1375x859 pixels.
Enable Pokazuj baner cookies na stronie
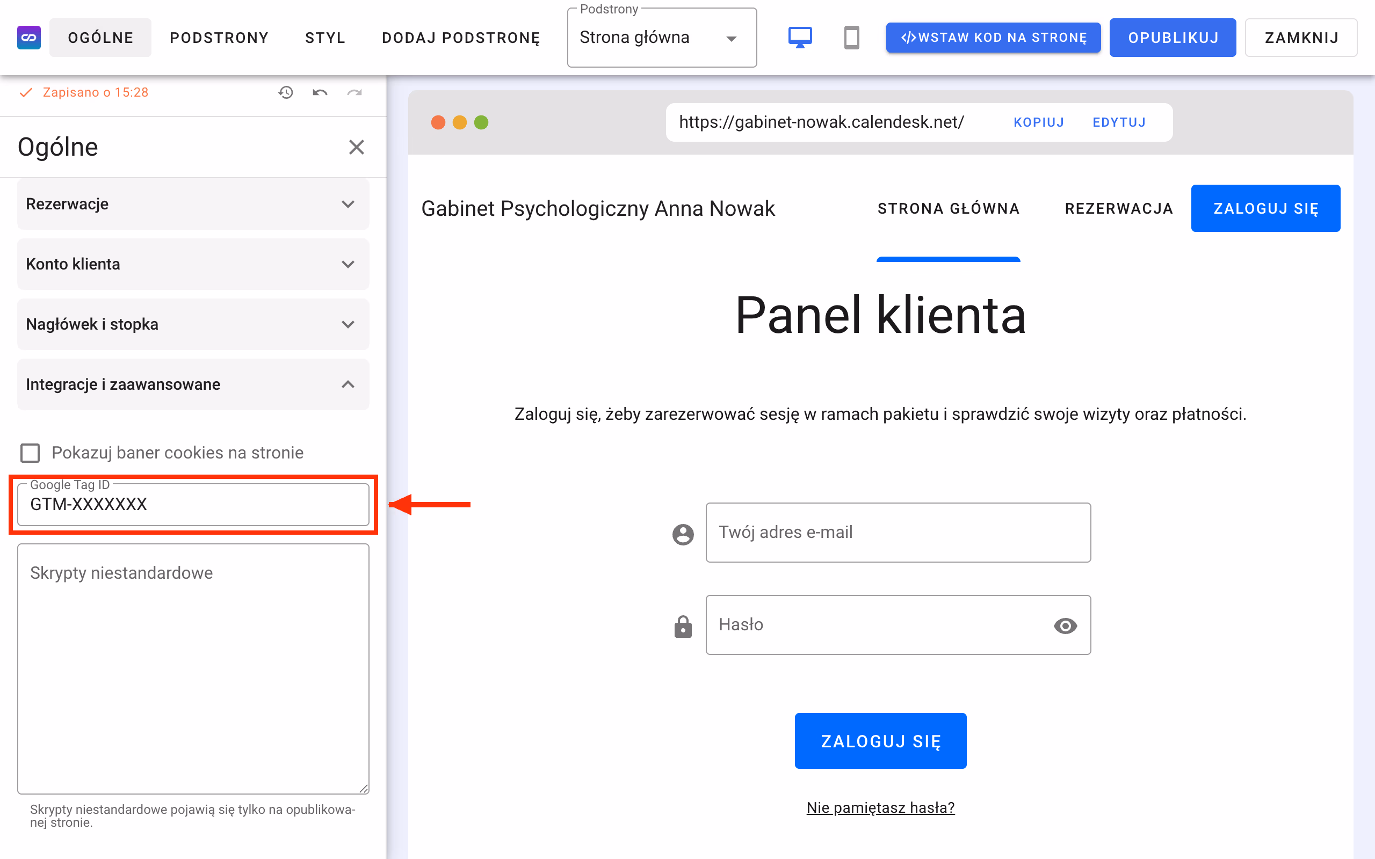pyautogui.click(x=30, y=453)
